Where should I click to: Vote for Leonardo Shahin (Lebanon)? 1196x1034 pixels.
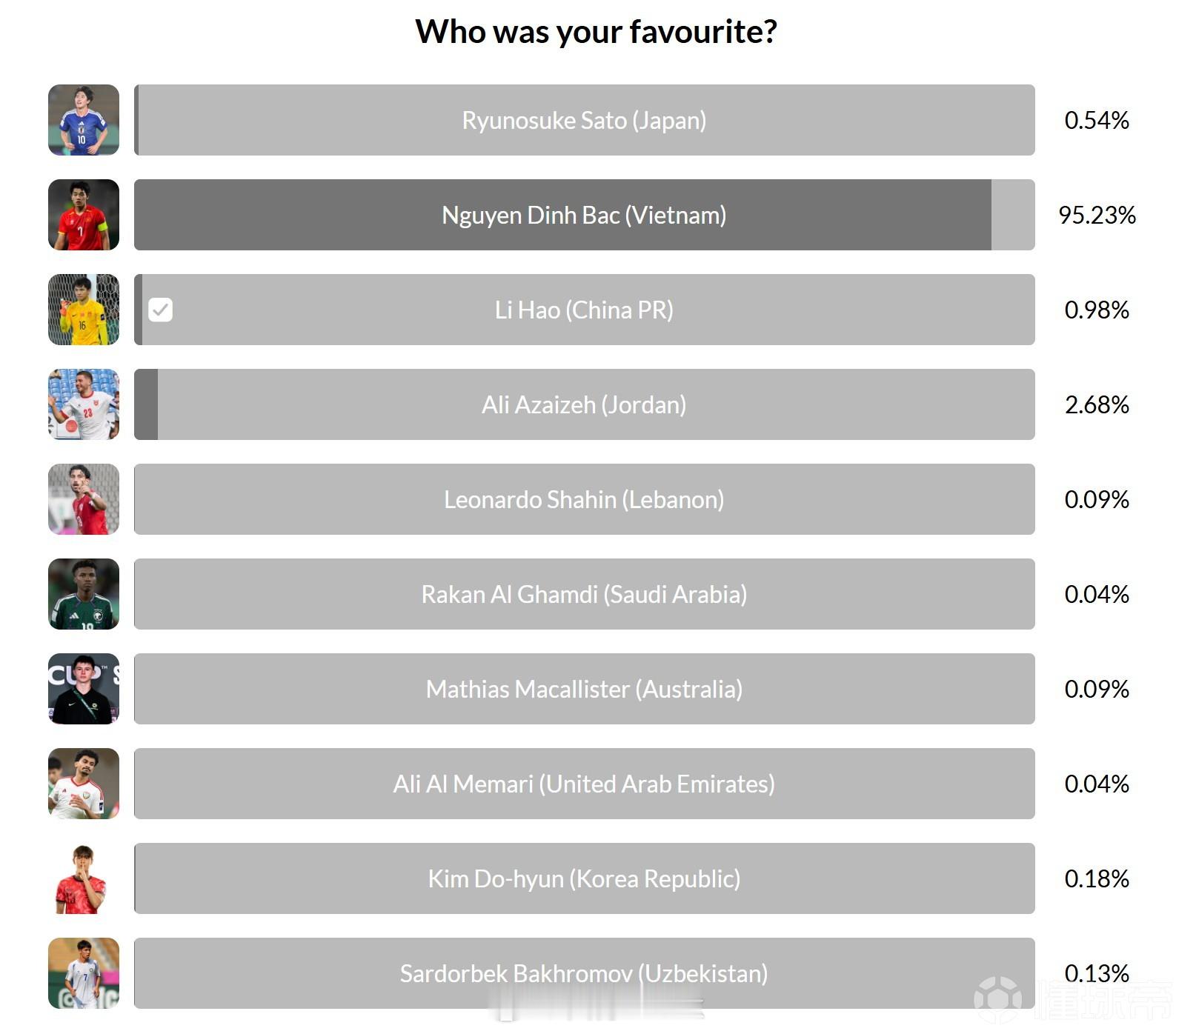584,499
